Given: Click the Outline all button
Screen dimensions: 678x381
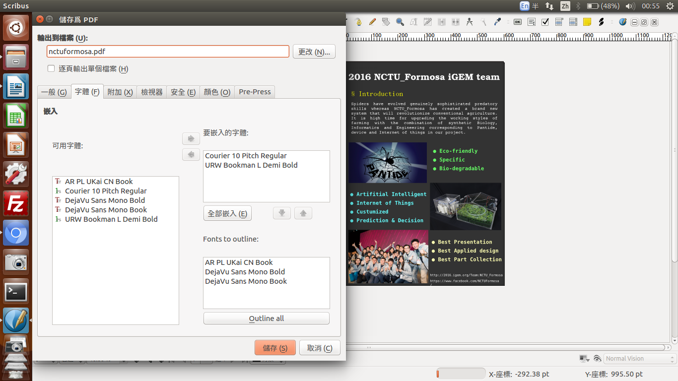Looking at the screenshot, I should 267,318.
